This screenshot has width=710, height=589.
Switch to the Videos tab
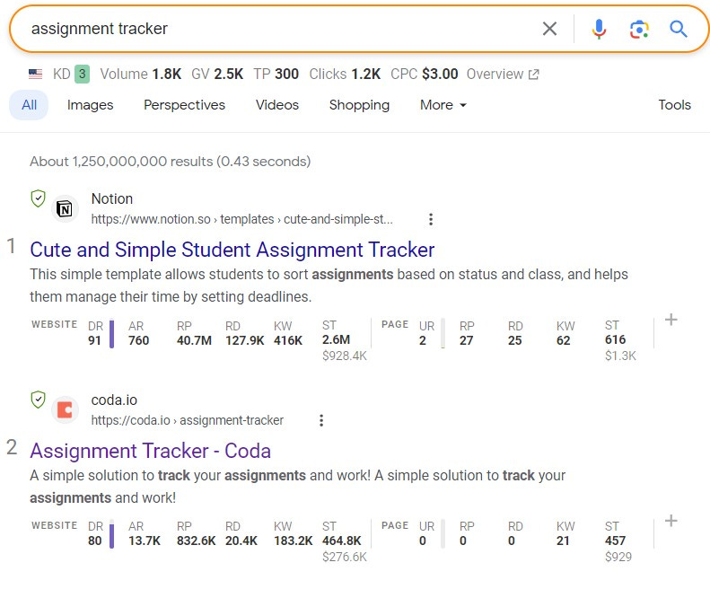(277, 105)
